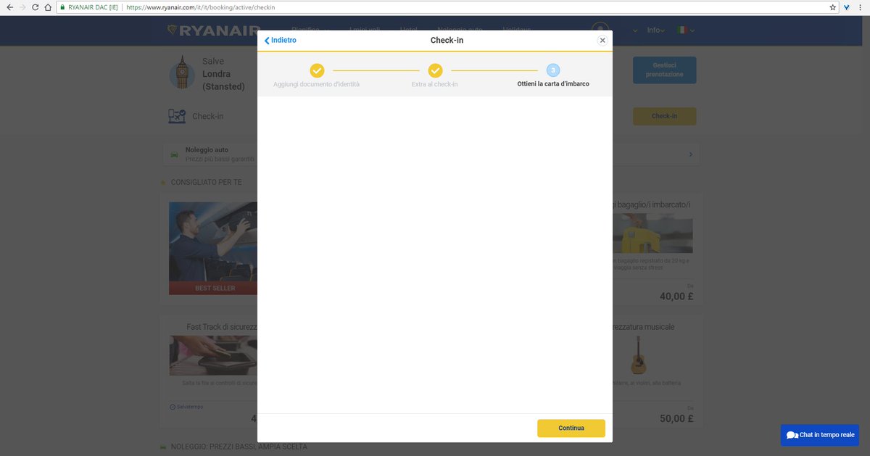Image resolution: width=870 pixels, height=456 pixels.
Task: Go back using the Indietro link
Action: [x=281, y=41]
